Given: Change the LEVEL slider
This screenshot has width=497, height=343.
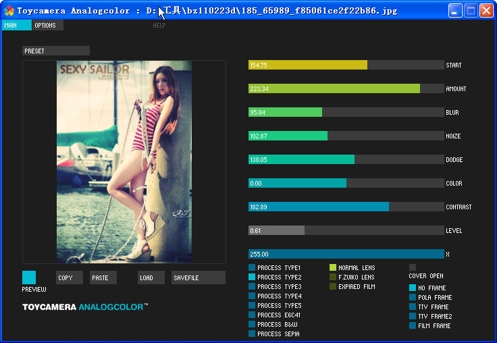Looking at the screenshot, I should 346,230.
